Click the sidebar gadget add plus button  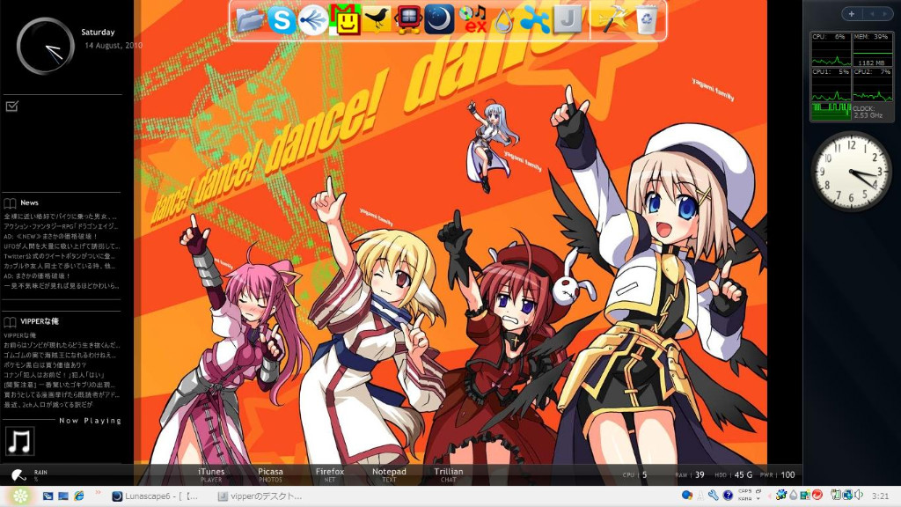pos(852,14)
